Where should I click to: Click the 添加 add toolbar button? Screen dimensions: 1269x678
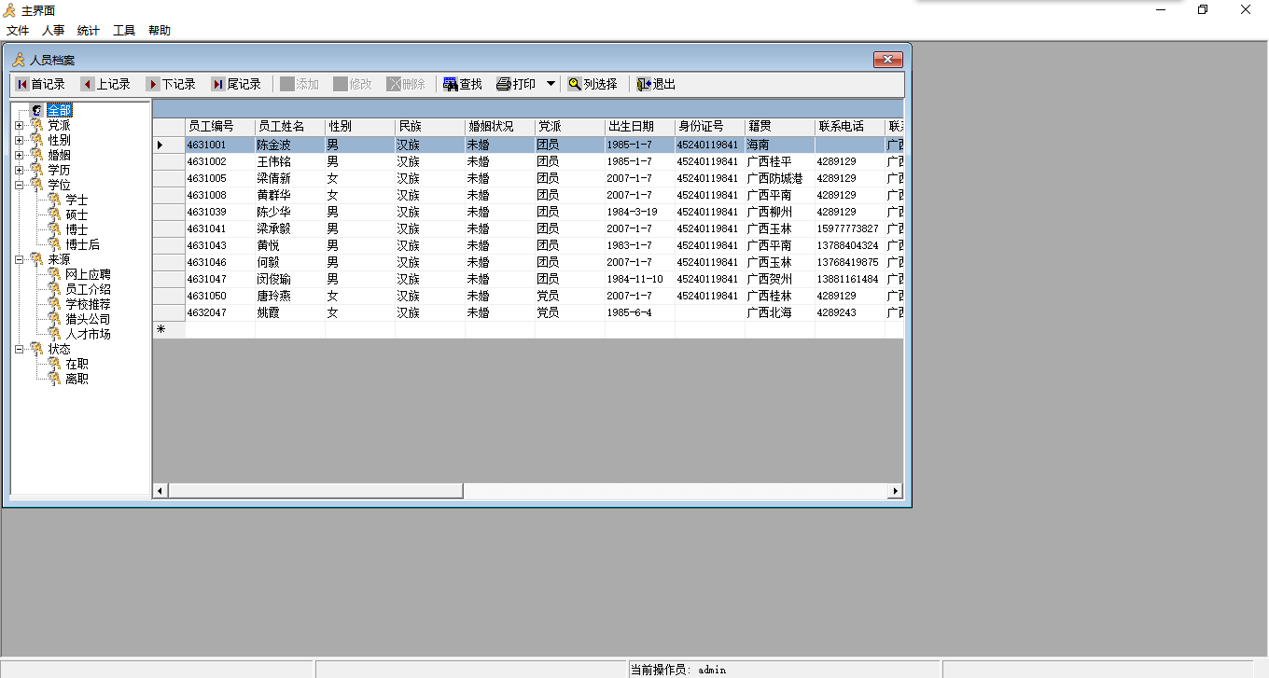300,84
